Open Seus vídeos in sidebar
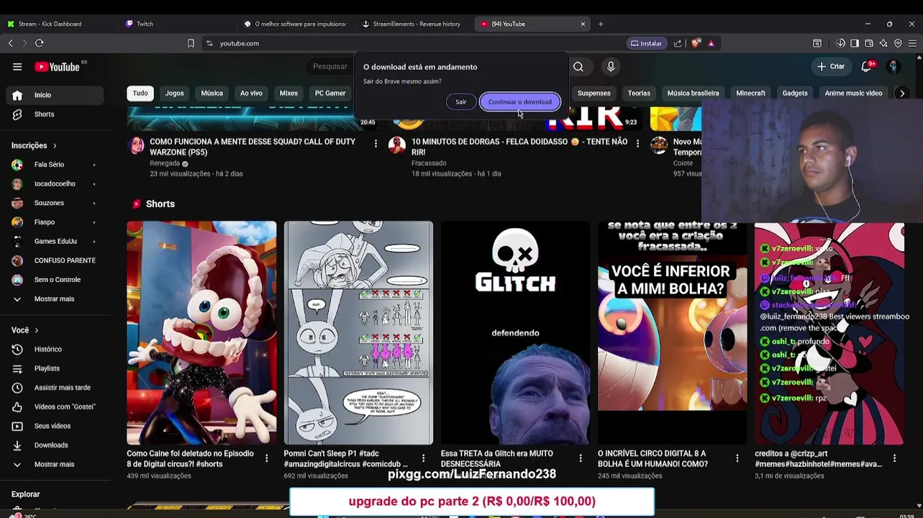Image resolution: width=923 pixels, height=518 pixels. (x=55, y=426)
